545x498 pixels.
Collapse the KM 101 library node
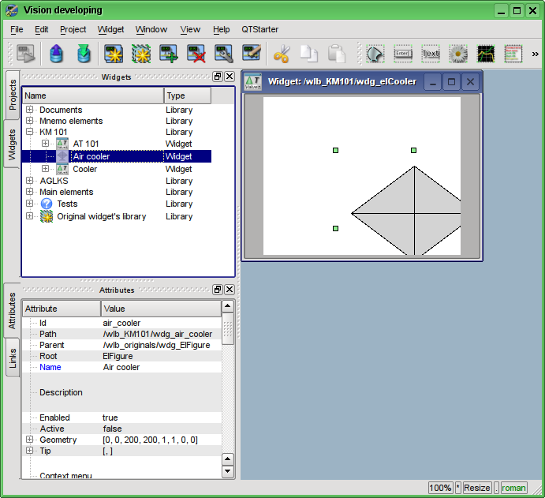click(x=30, y=132)
